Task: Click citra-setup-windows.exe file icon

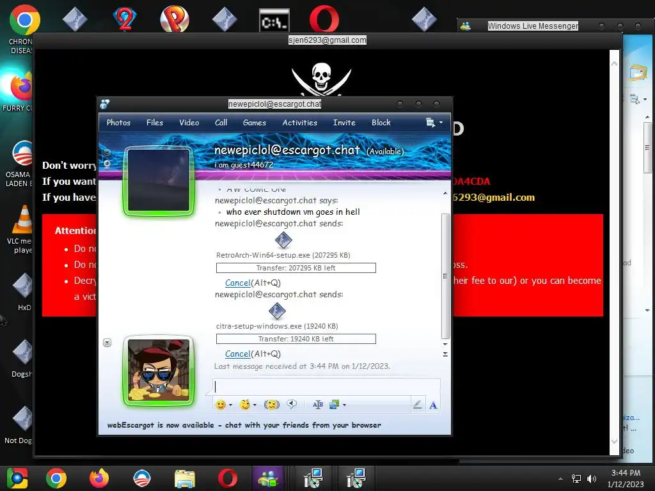Action: pyautogui.click(x=277, y=311)
